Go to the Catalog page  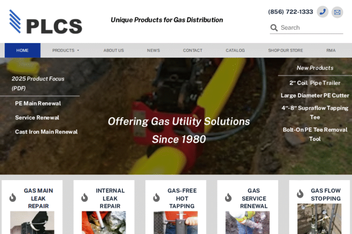pos(235,50)
